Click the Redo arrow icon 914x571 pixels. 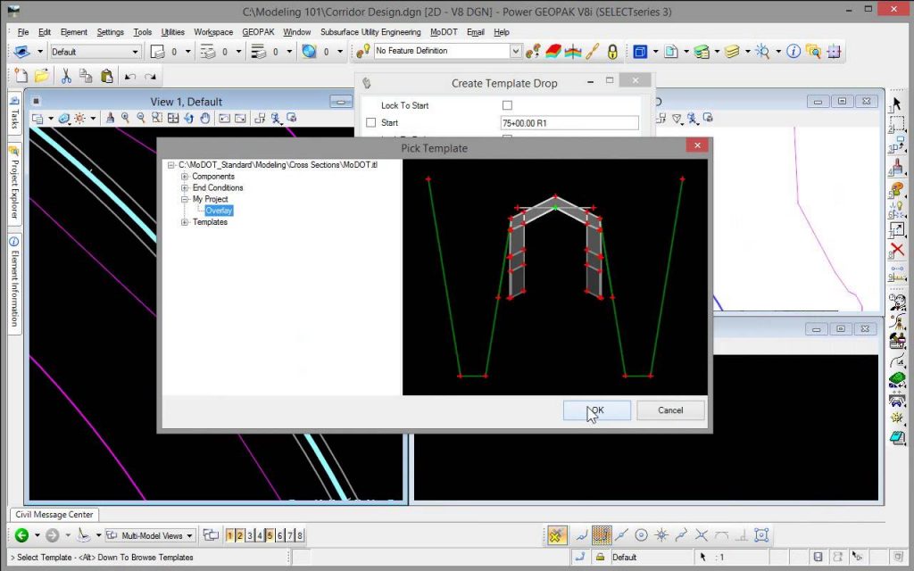(x=150, y=77)
